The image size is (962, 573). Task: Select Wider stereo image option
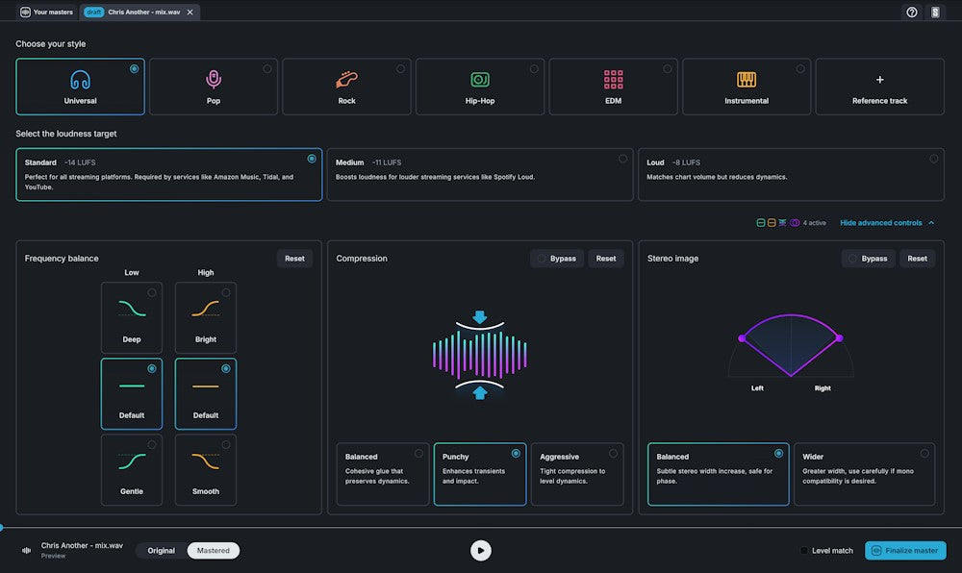tap(865, 474)
